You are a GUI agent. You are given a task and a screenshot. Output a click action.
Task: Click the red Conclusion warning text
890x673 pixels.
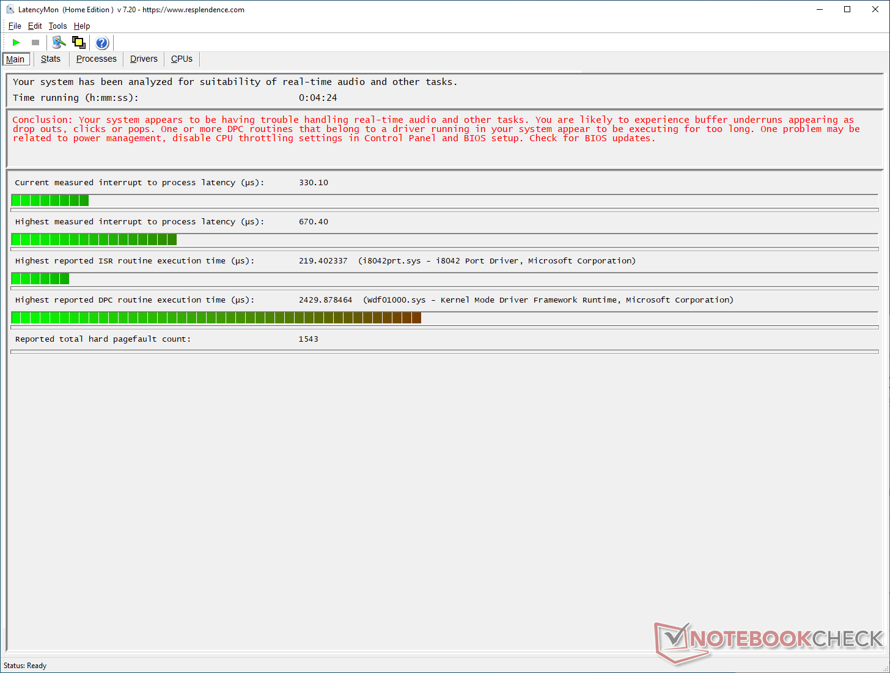pyautogui.click(x=436, y=129)
